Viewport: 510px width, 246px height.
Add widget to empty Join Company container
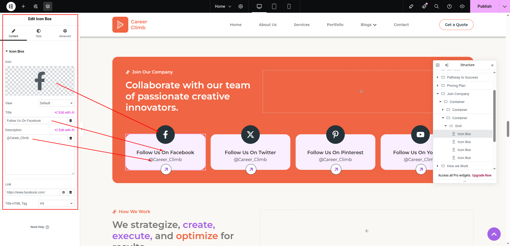(361, 92)
